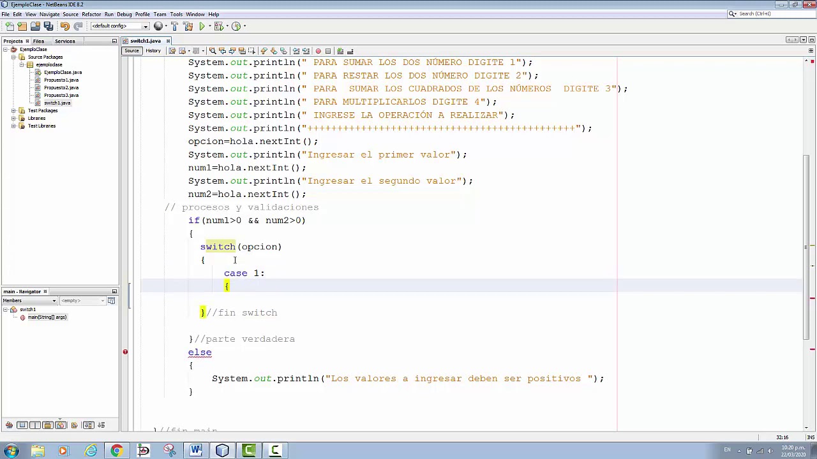Open the empty filter dropdown in Navigator
The height and width of the screenshot is (459, 817).
pyautogui.click(x=82, y=300)
